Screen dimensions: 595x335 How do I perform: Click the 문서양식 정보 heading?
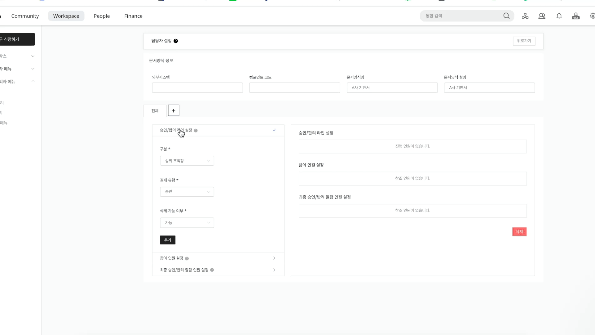pos(161,60)
